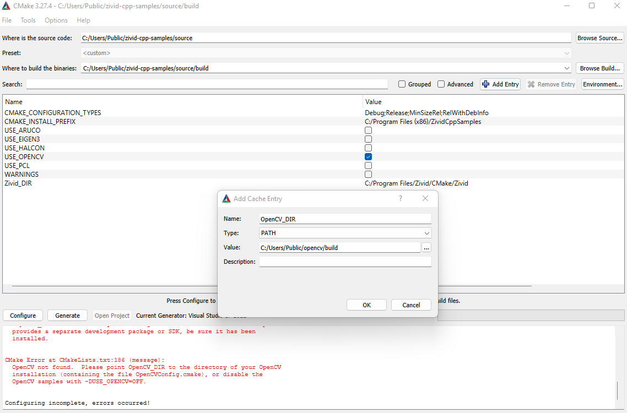
Task: Click the value C:/Program Files/Zivid/CMake/Zivid
Action: click(417, 183)
